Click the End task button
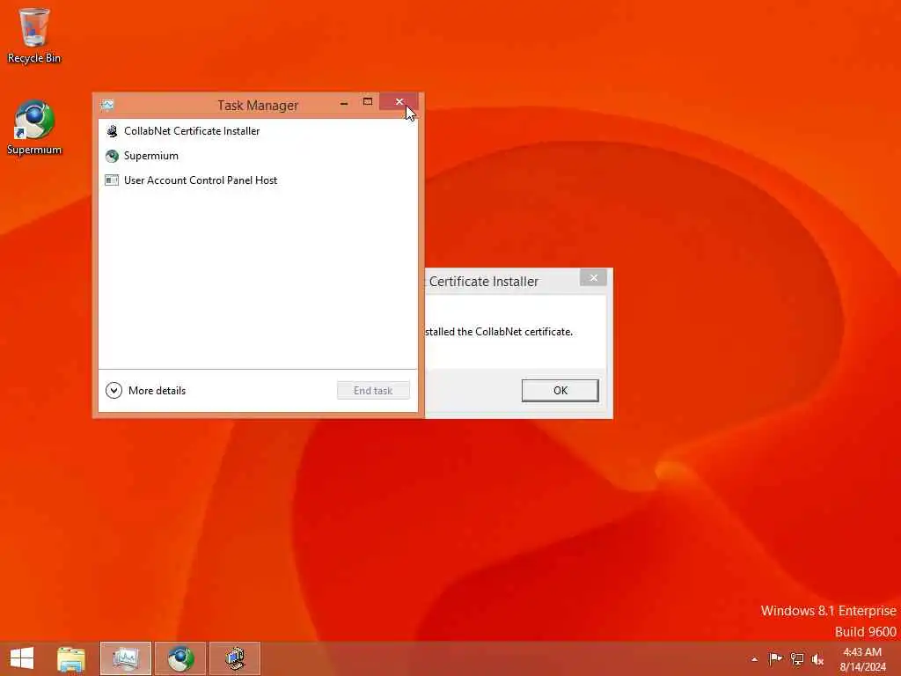The height and width of the screenshot is (676, 901). click(373, 390)
